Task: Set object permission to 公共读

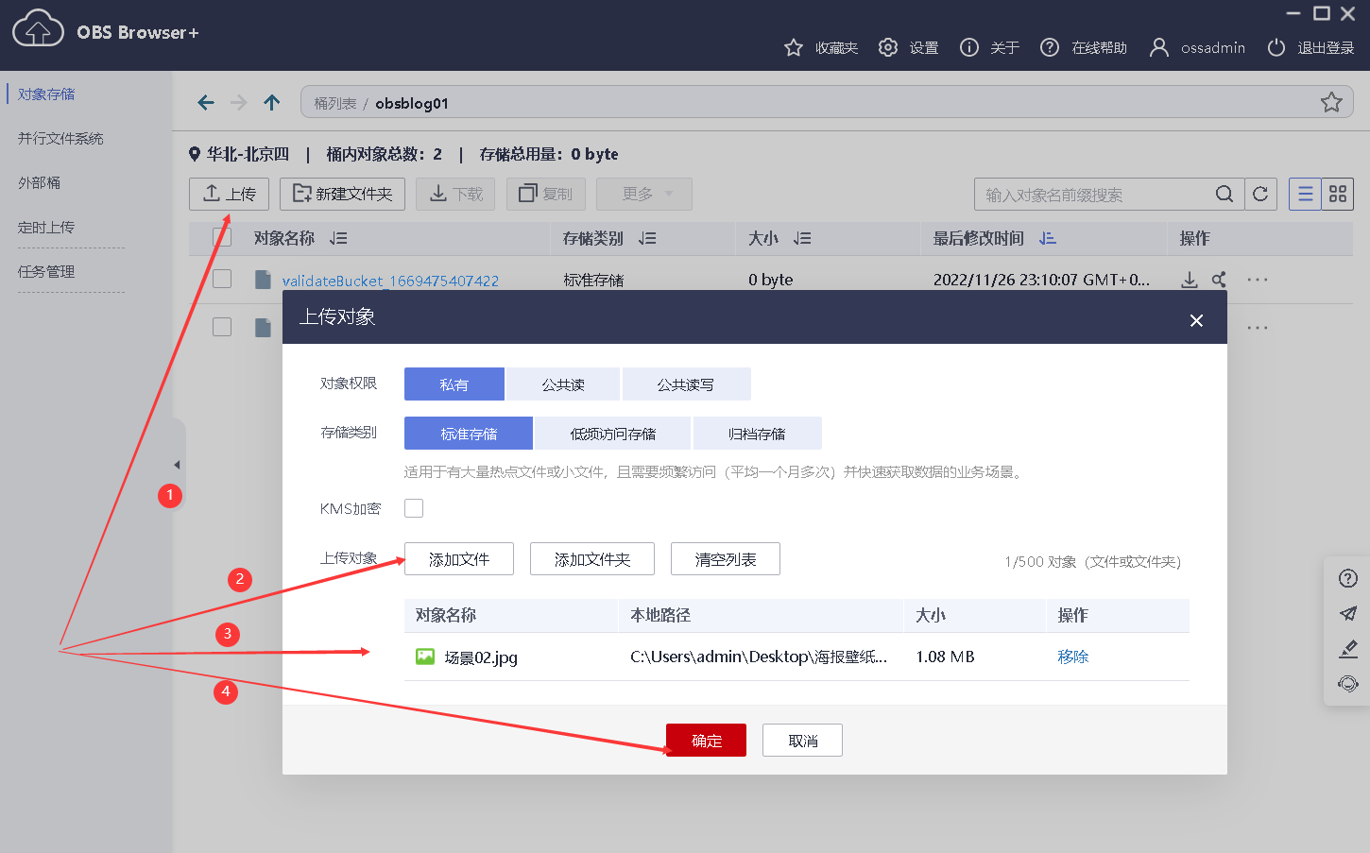Action: 563,384
